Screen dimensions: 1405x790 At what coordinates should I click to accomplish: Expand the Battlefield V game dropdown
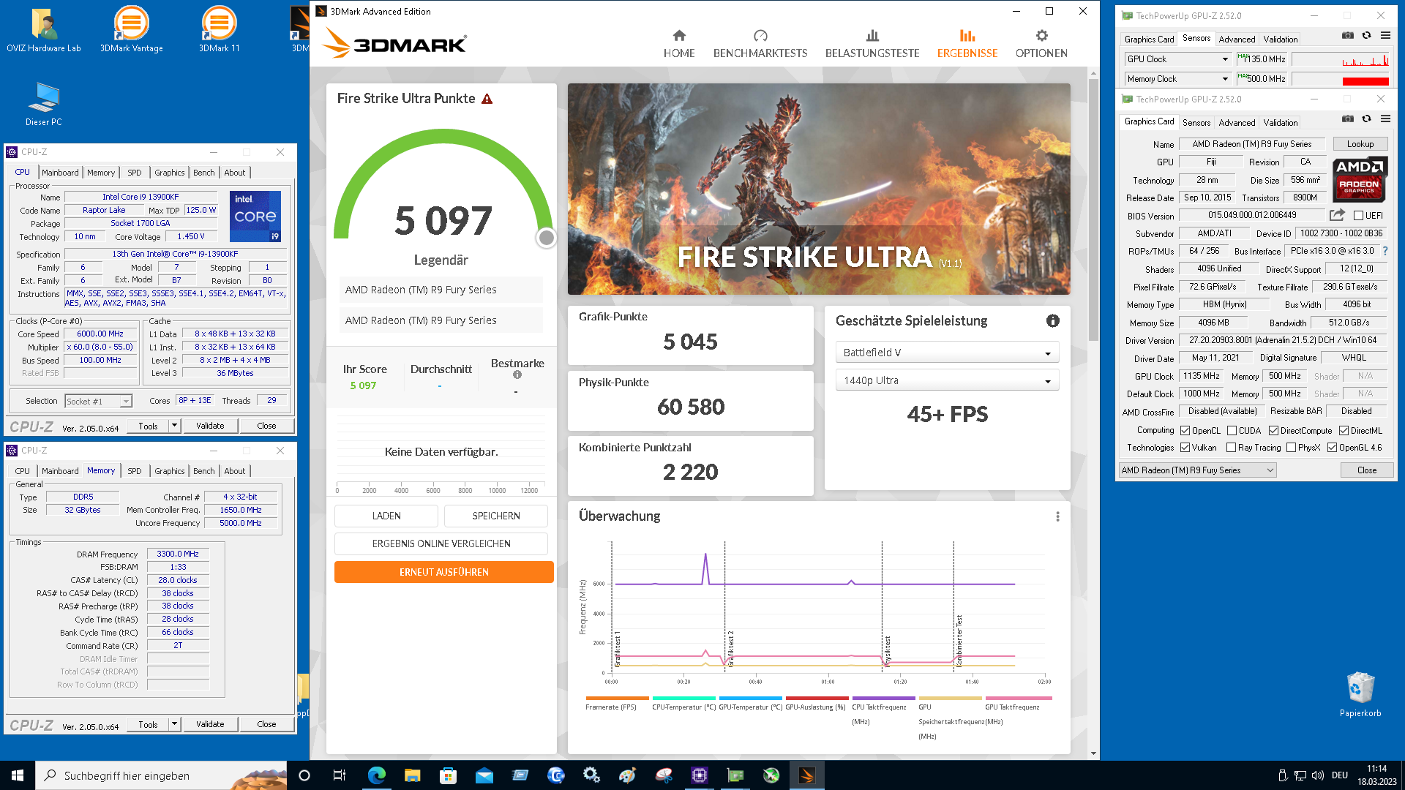point(947,353)
